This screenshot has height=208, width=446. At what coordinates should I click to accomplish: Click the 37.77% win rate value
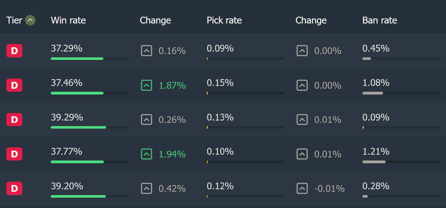pyautogui.click(x=67, y=151)
